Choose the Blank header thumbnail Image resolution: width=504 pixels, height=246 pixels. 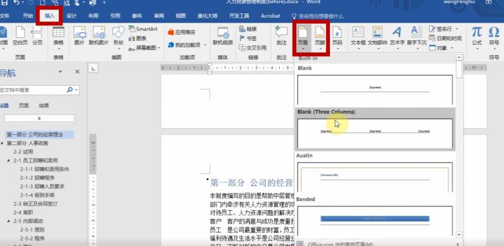[375, 90]
